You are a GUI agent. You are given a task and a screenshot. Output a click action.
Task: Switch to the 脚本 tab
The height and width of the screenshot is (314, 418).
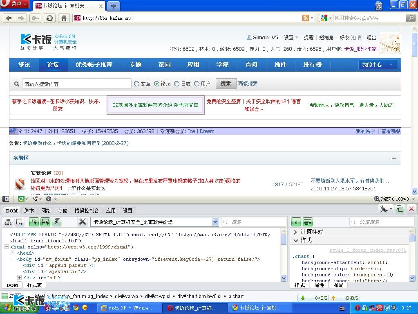click(29, 211)
